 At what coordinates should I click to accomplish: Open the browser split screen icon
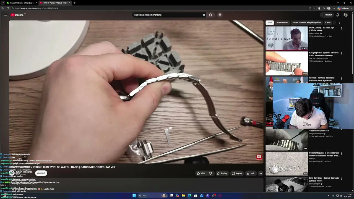click(x=310, y=8)
